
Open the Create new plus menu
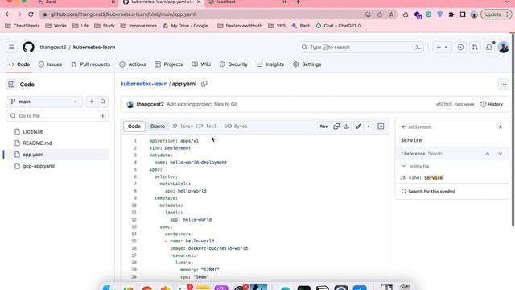(x=442, y=48)
